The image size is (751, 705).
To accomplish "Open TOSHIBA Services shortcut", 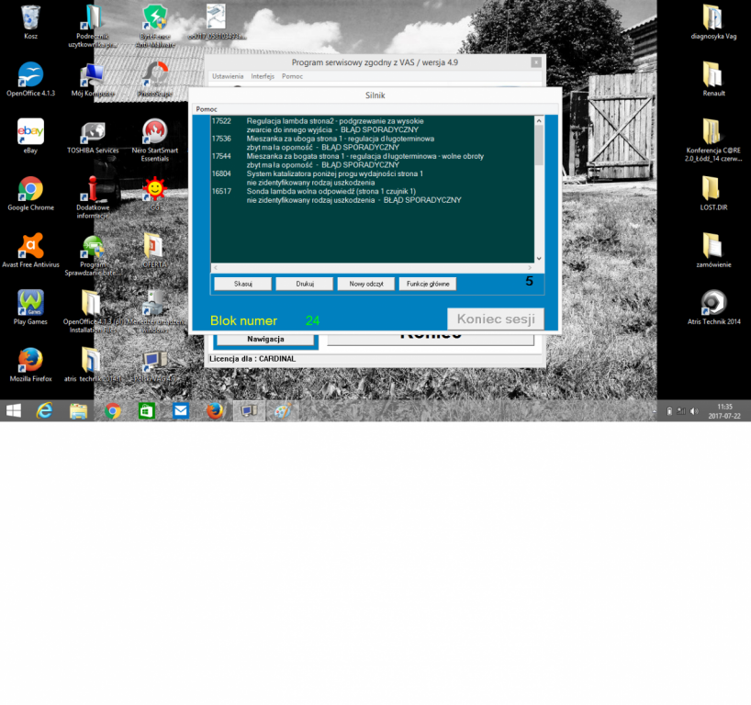I will [93, 136].
